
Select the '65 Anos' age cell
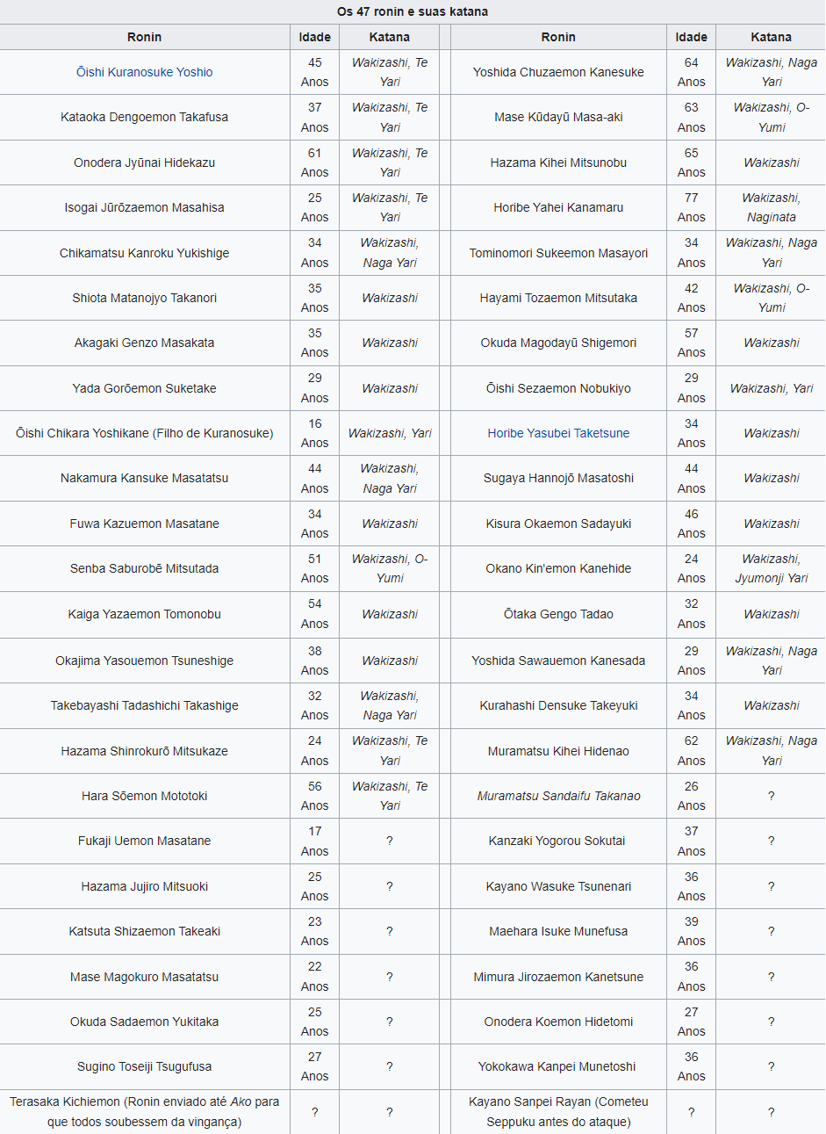[x=691, y=163]
